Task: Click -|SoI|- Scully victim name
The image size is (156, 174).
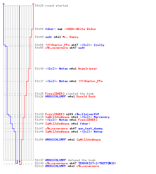Action: [x=92, y=45]
